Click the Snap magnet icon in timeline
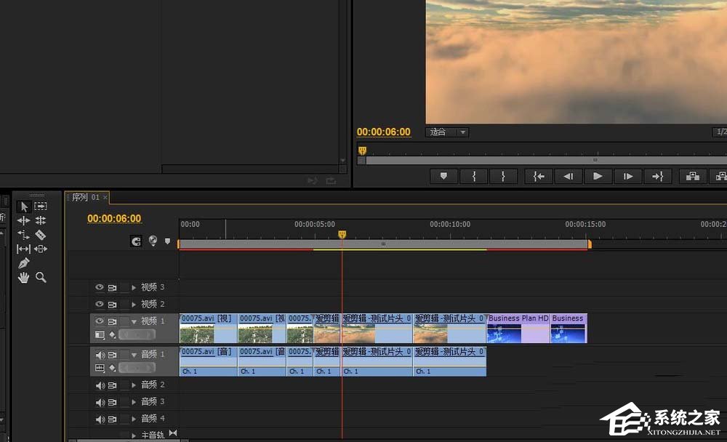The width and height of the screenshot is (727, 442). click(136, 241)
